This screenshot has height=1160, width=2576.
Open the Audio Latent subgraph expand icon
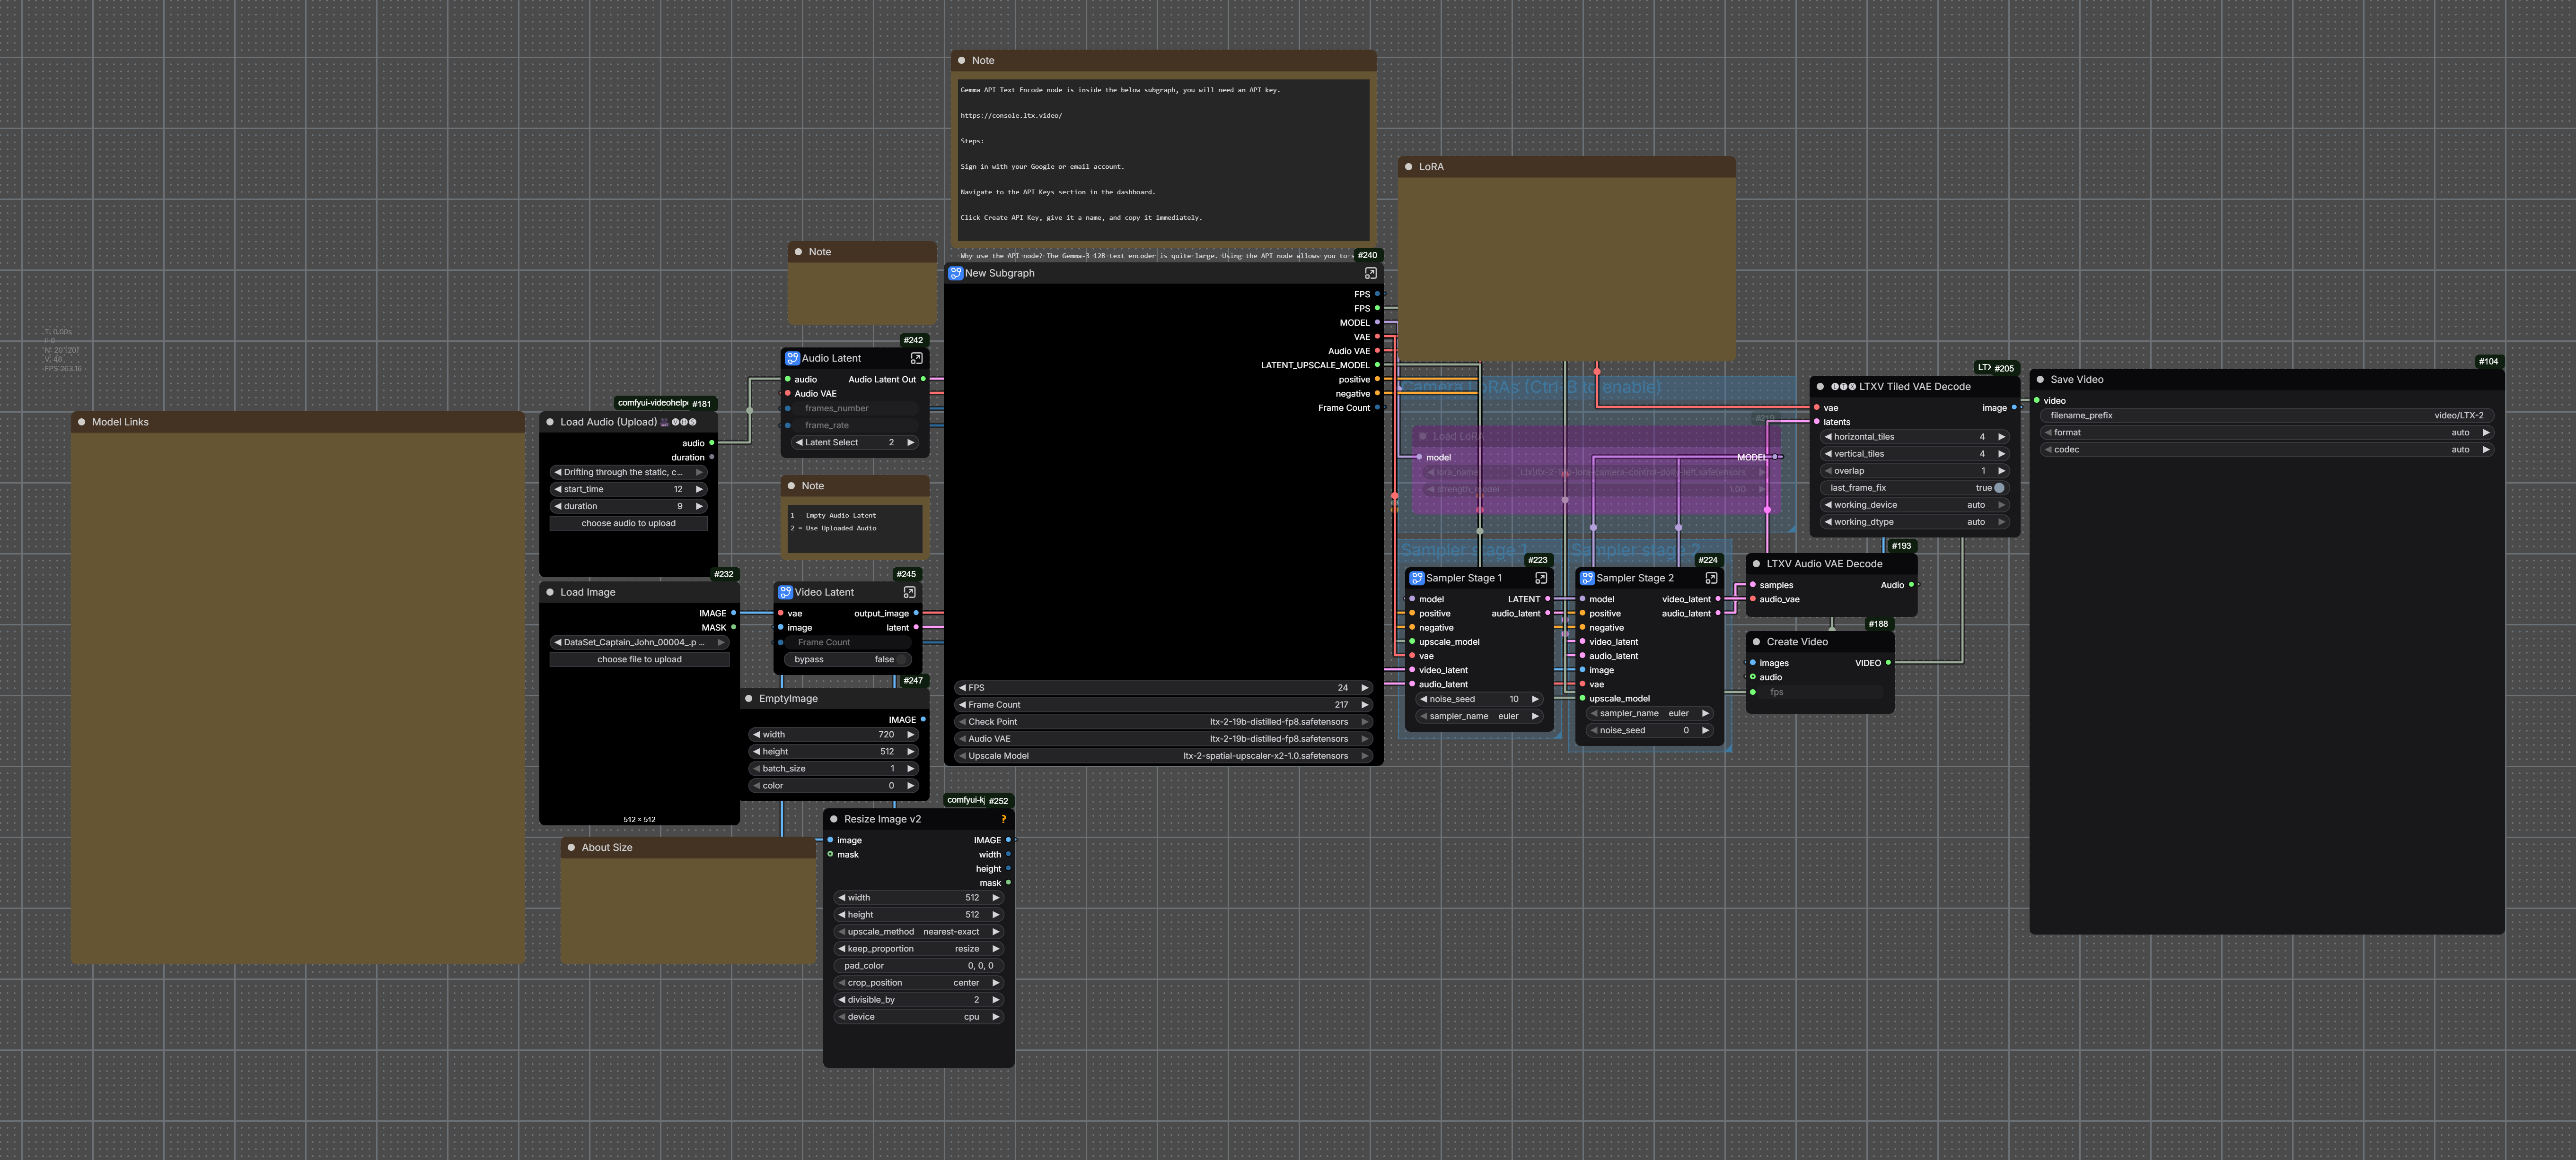point(916,358)
